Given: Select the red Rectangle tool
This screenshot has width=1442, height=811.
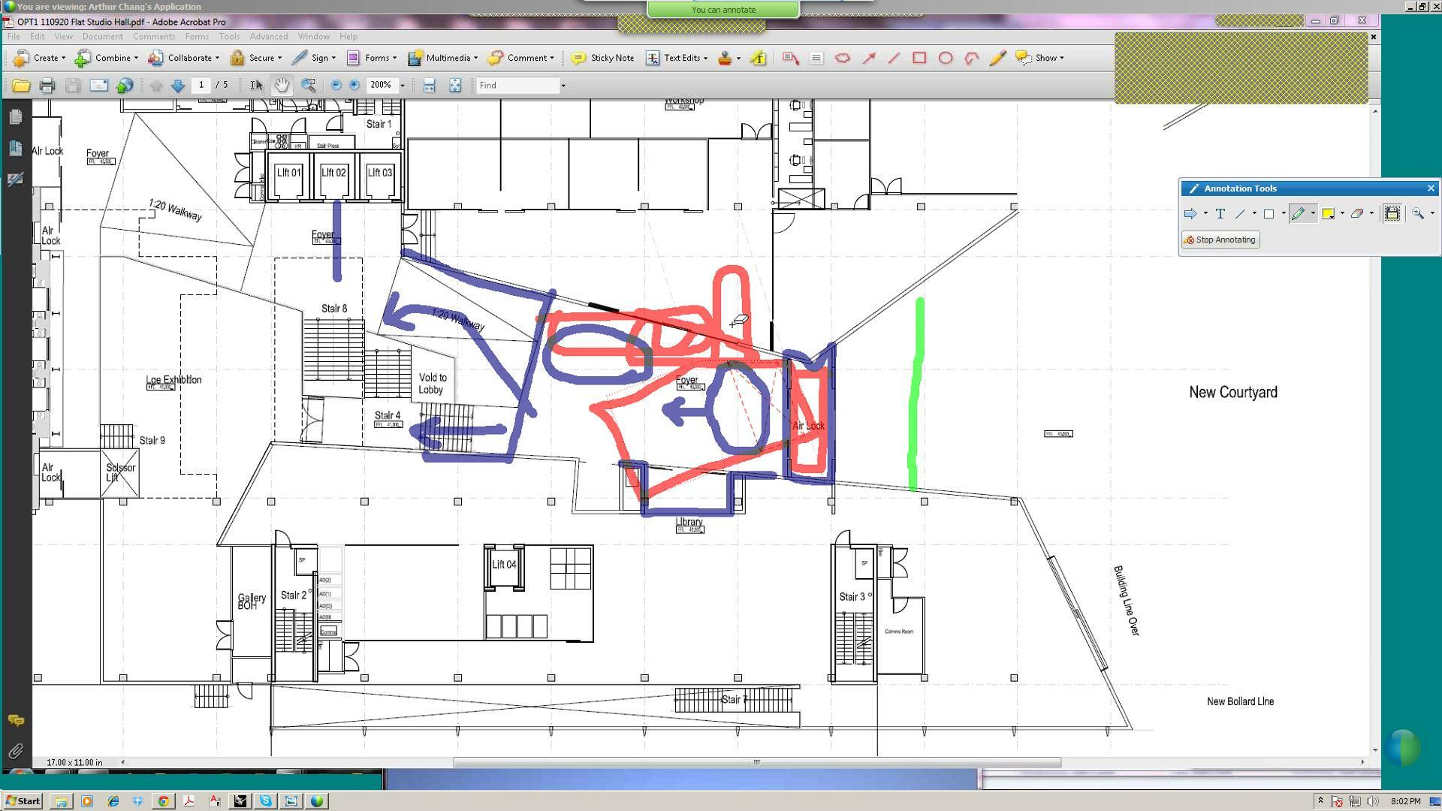Looking at the screenshot, I should click(919, 58).
